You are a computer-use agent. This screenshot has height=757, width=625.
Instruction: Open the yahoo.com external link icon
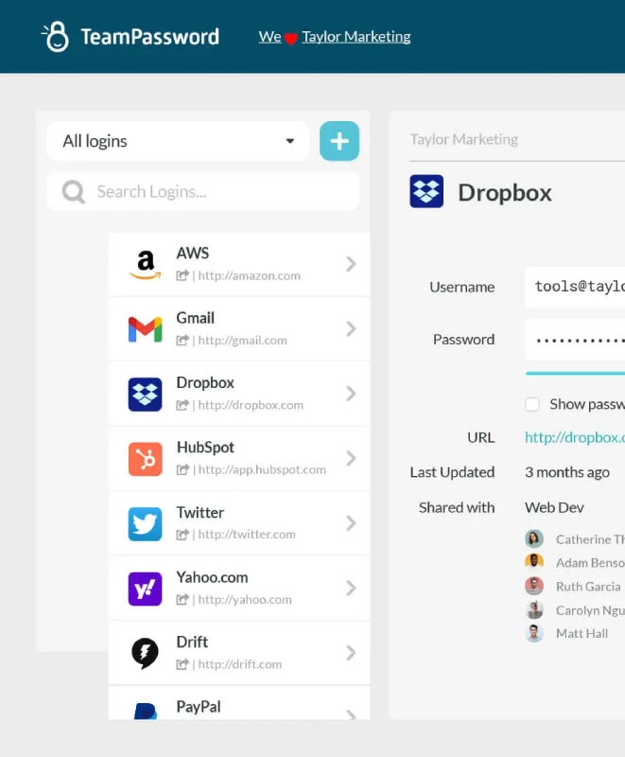pos(182,600)
